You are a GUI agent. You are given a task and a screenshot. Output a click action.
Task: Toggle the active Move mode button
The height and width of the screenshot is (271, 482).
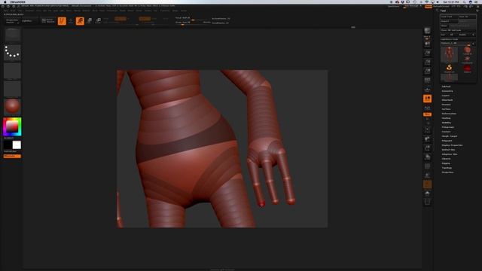click(x=80, y=21)
